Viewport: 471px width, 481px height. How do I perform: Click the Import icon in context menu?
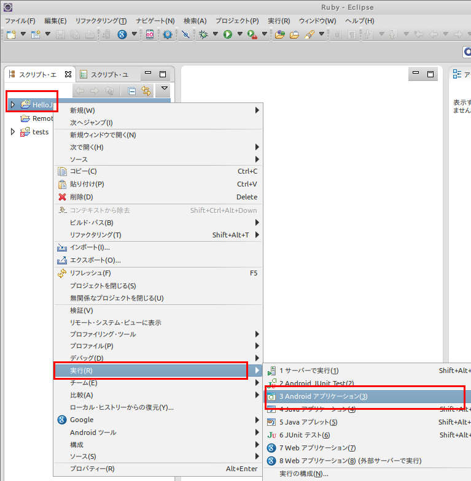(62, 248)
